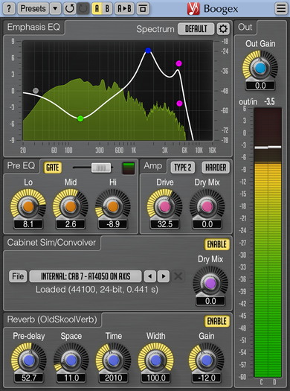Image resolution: width=290 pixels, height=391 pixels.
Task: Click the reverb Pre-delay knob
Action: point(29,360)
